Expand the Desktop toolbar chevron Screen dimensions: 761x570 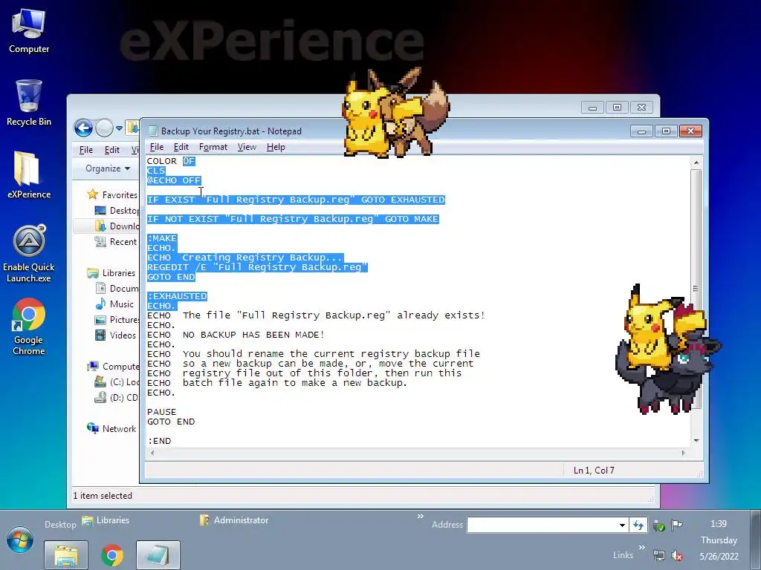421,517
